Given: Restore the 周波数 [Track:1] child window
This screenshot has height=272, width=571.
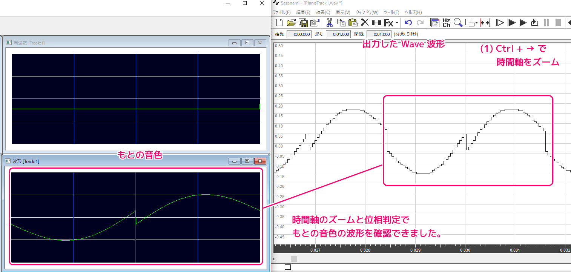Looking at the screenshot, I should (x=247, y=43).
